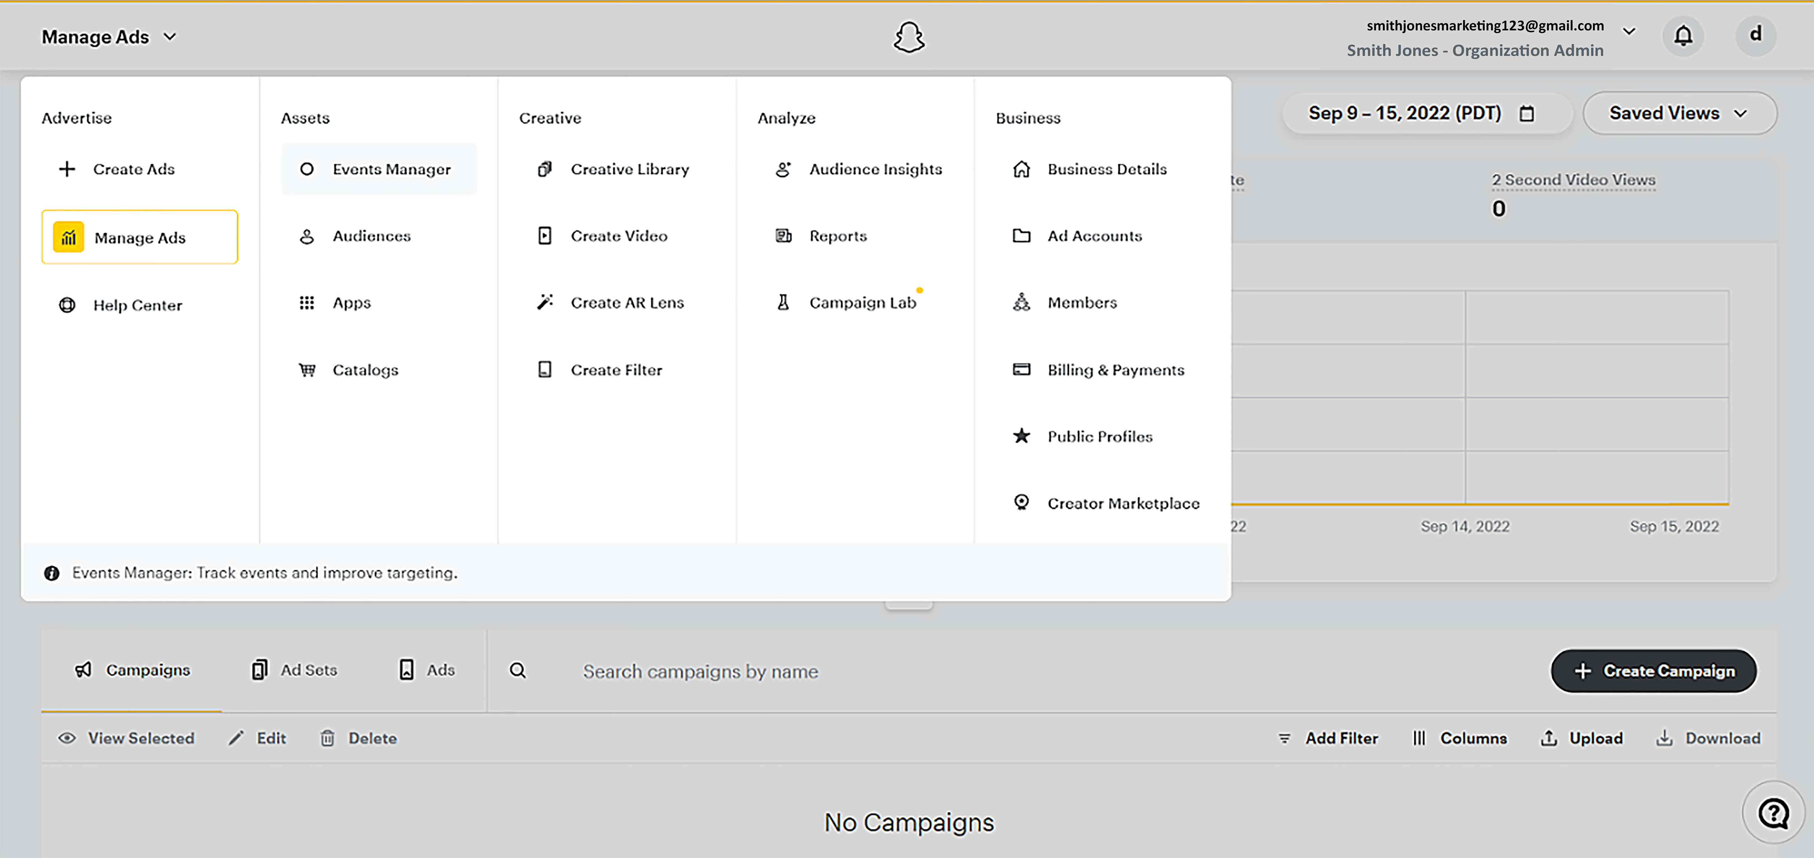
Task: Open Audience Insights menu entry
Action: (855, 169)
